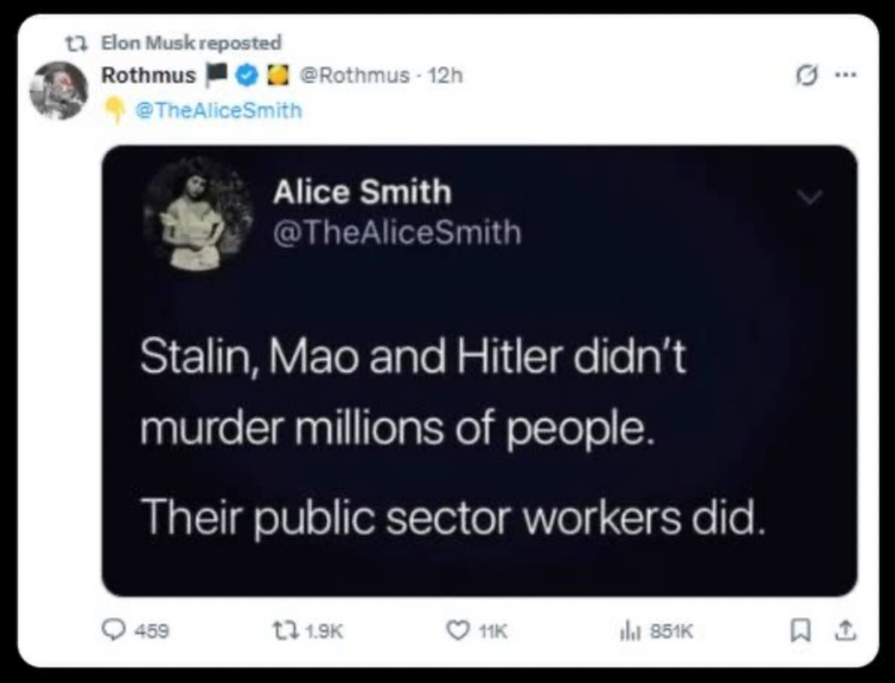Like the post with heart icon

coord(457,631)
